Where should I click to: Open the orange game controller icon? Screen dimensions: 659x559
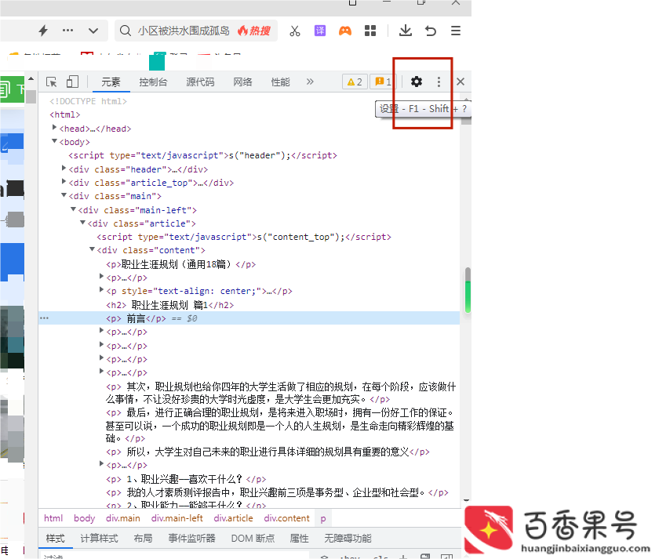pos(345,31)
